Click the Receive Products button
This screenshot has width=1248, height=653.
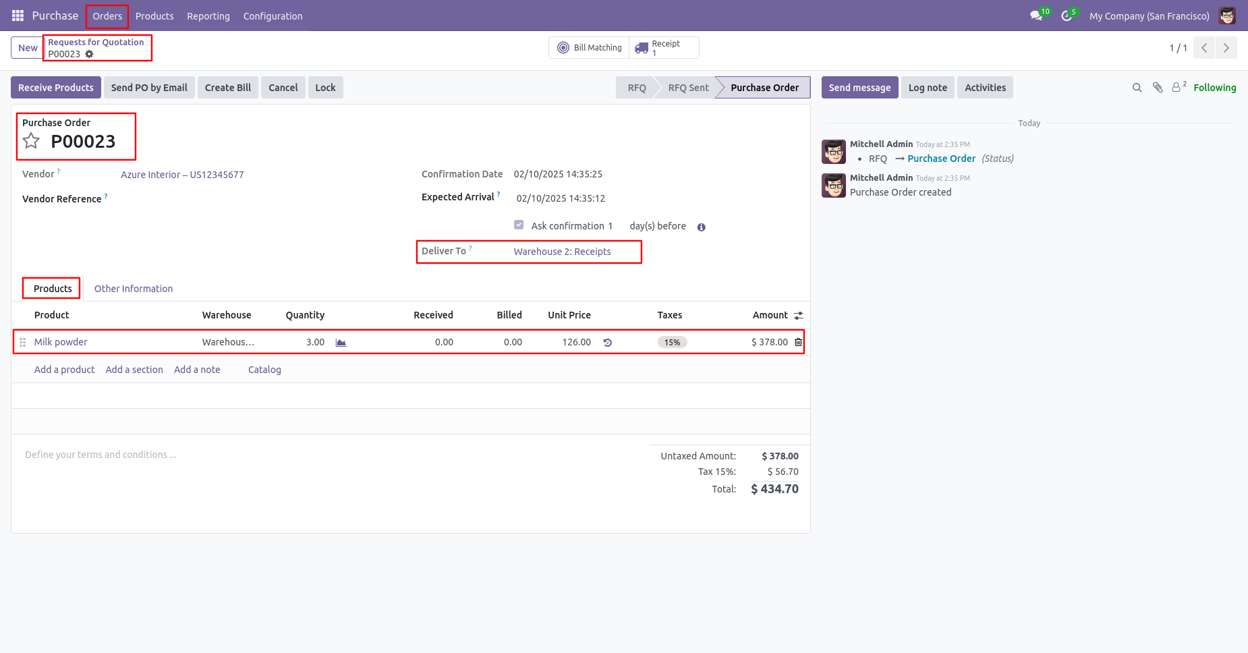[56, 88]
